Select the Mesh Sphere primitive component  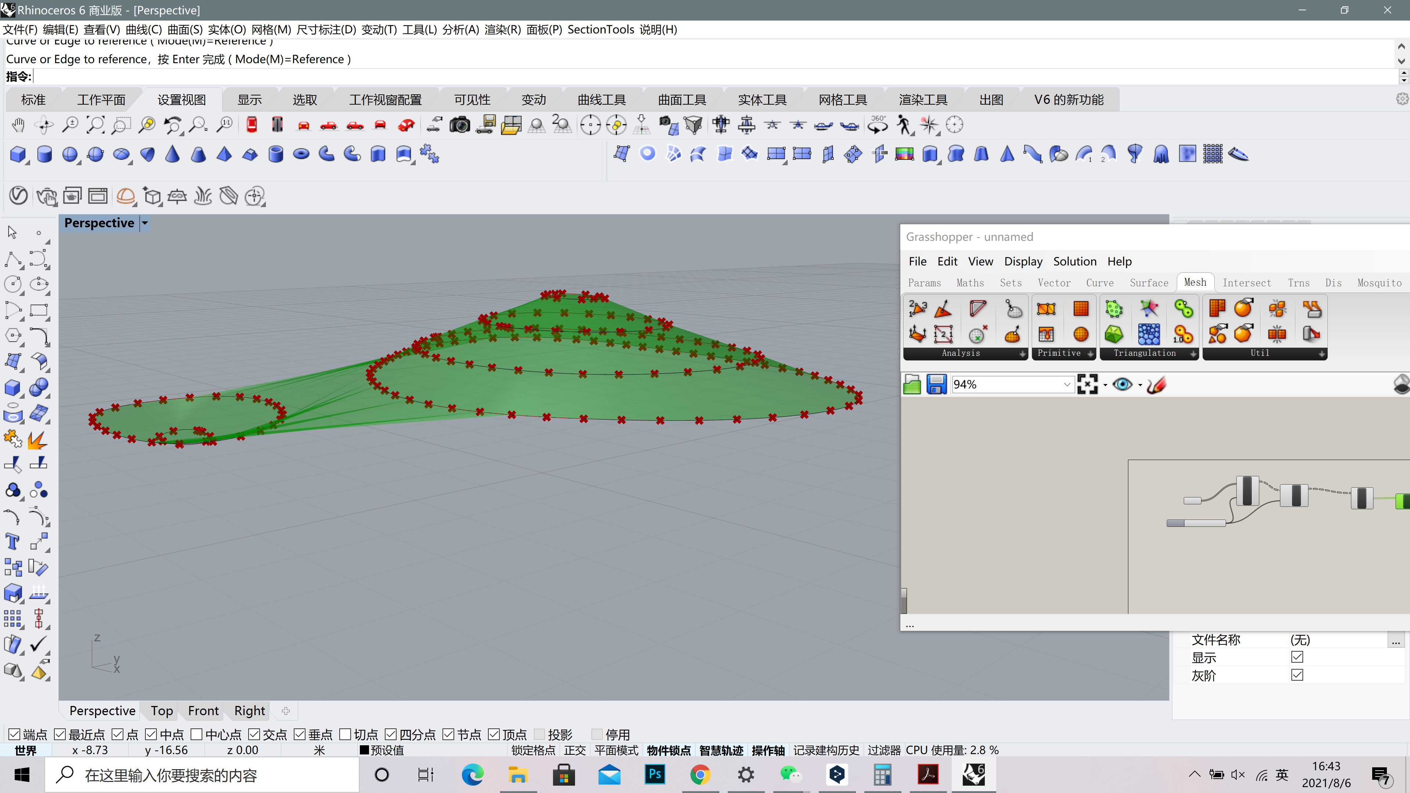click(1081, 334)
